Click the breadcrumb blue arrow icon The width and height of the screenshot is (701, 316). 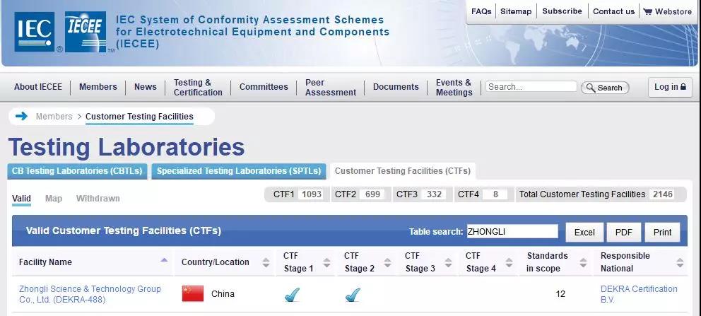21,116
